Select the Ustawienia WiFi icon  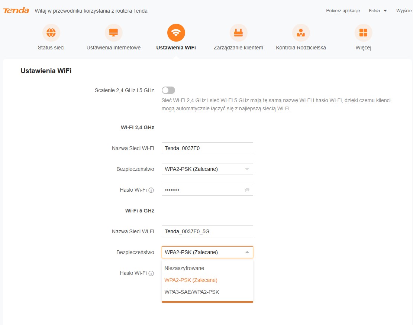(x=176, y=33)
